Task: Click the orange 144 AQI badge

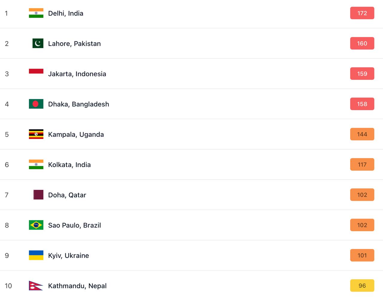Action: pos(362,134)
